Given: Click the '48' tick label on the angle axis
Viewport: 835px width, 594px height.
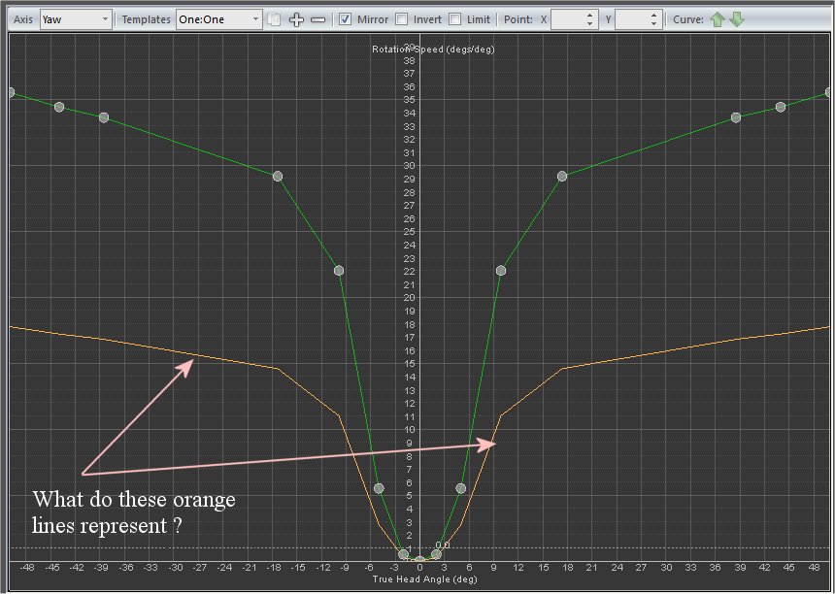Looking at the screenshot, I should 815,568.
